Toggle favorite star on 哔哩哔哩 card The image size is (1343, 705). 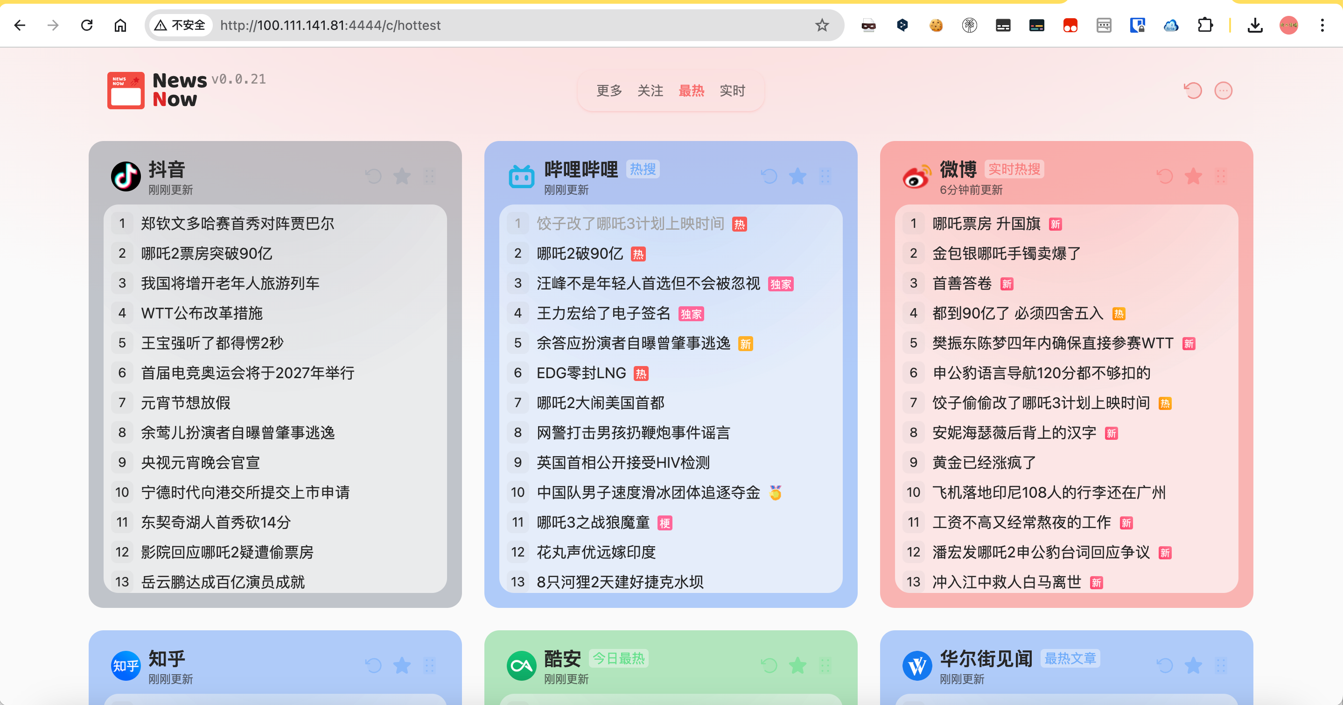(797, 176)
